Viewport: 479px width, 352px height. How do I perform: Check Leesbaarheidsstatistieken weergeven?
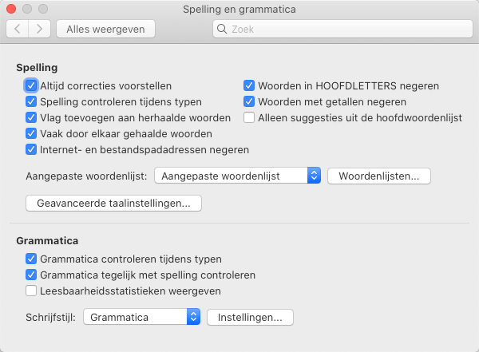[x=31, y=291]
